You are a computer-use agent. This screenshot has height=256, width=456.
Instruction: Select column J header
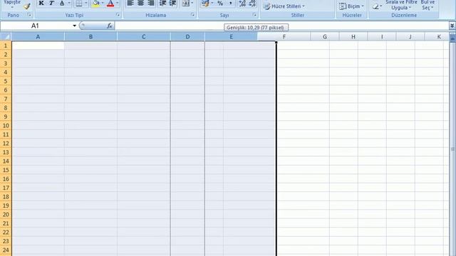[410, 36]
